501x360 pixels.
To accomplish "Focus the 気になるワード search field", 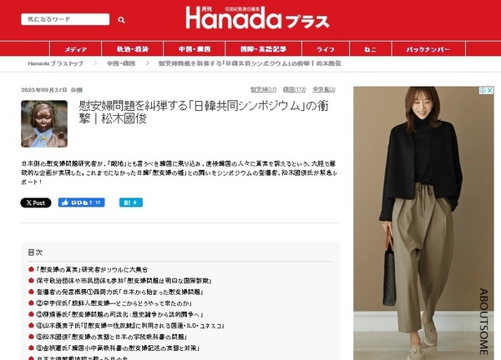I will click(65, 19).
